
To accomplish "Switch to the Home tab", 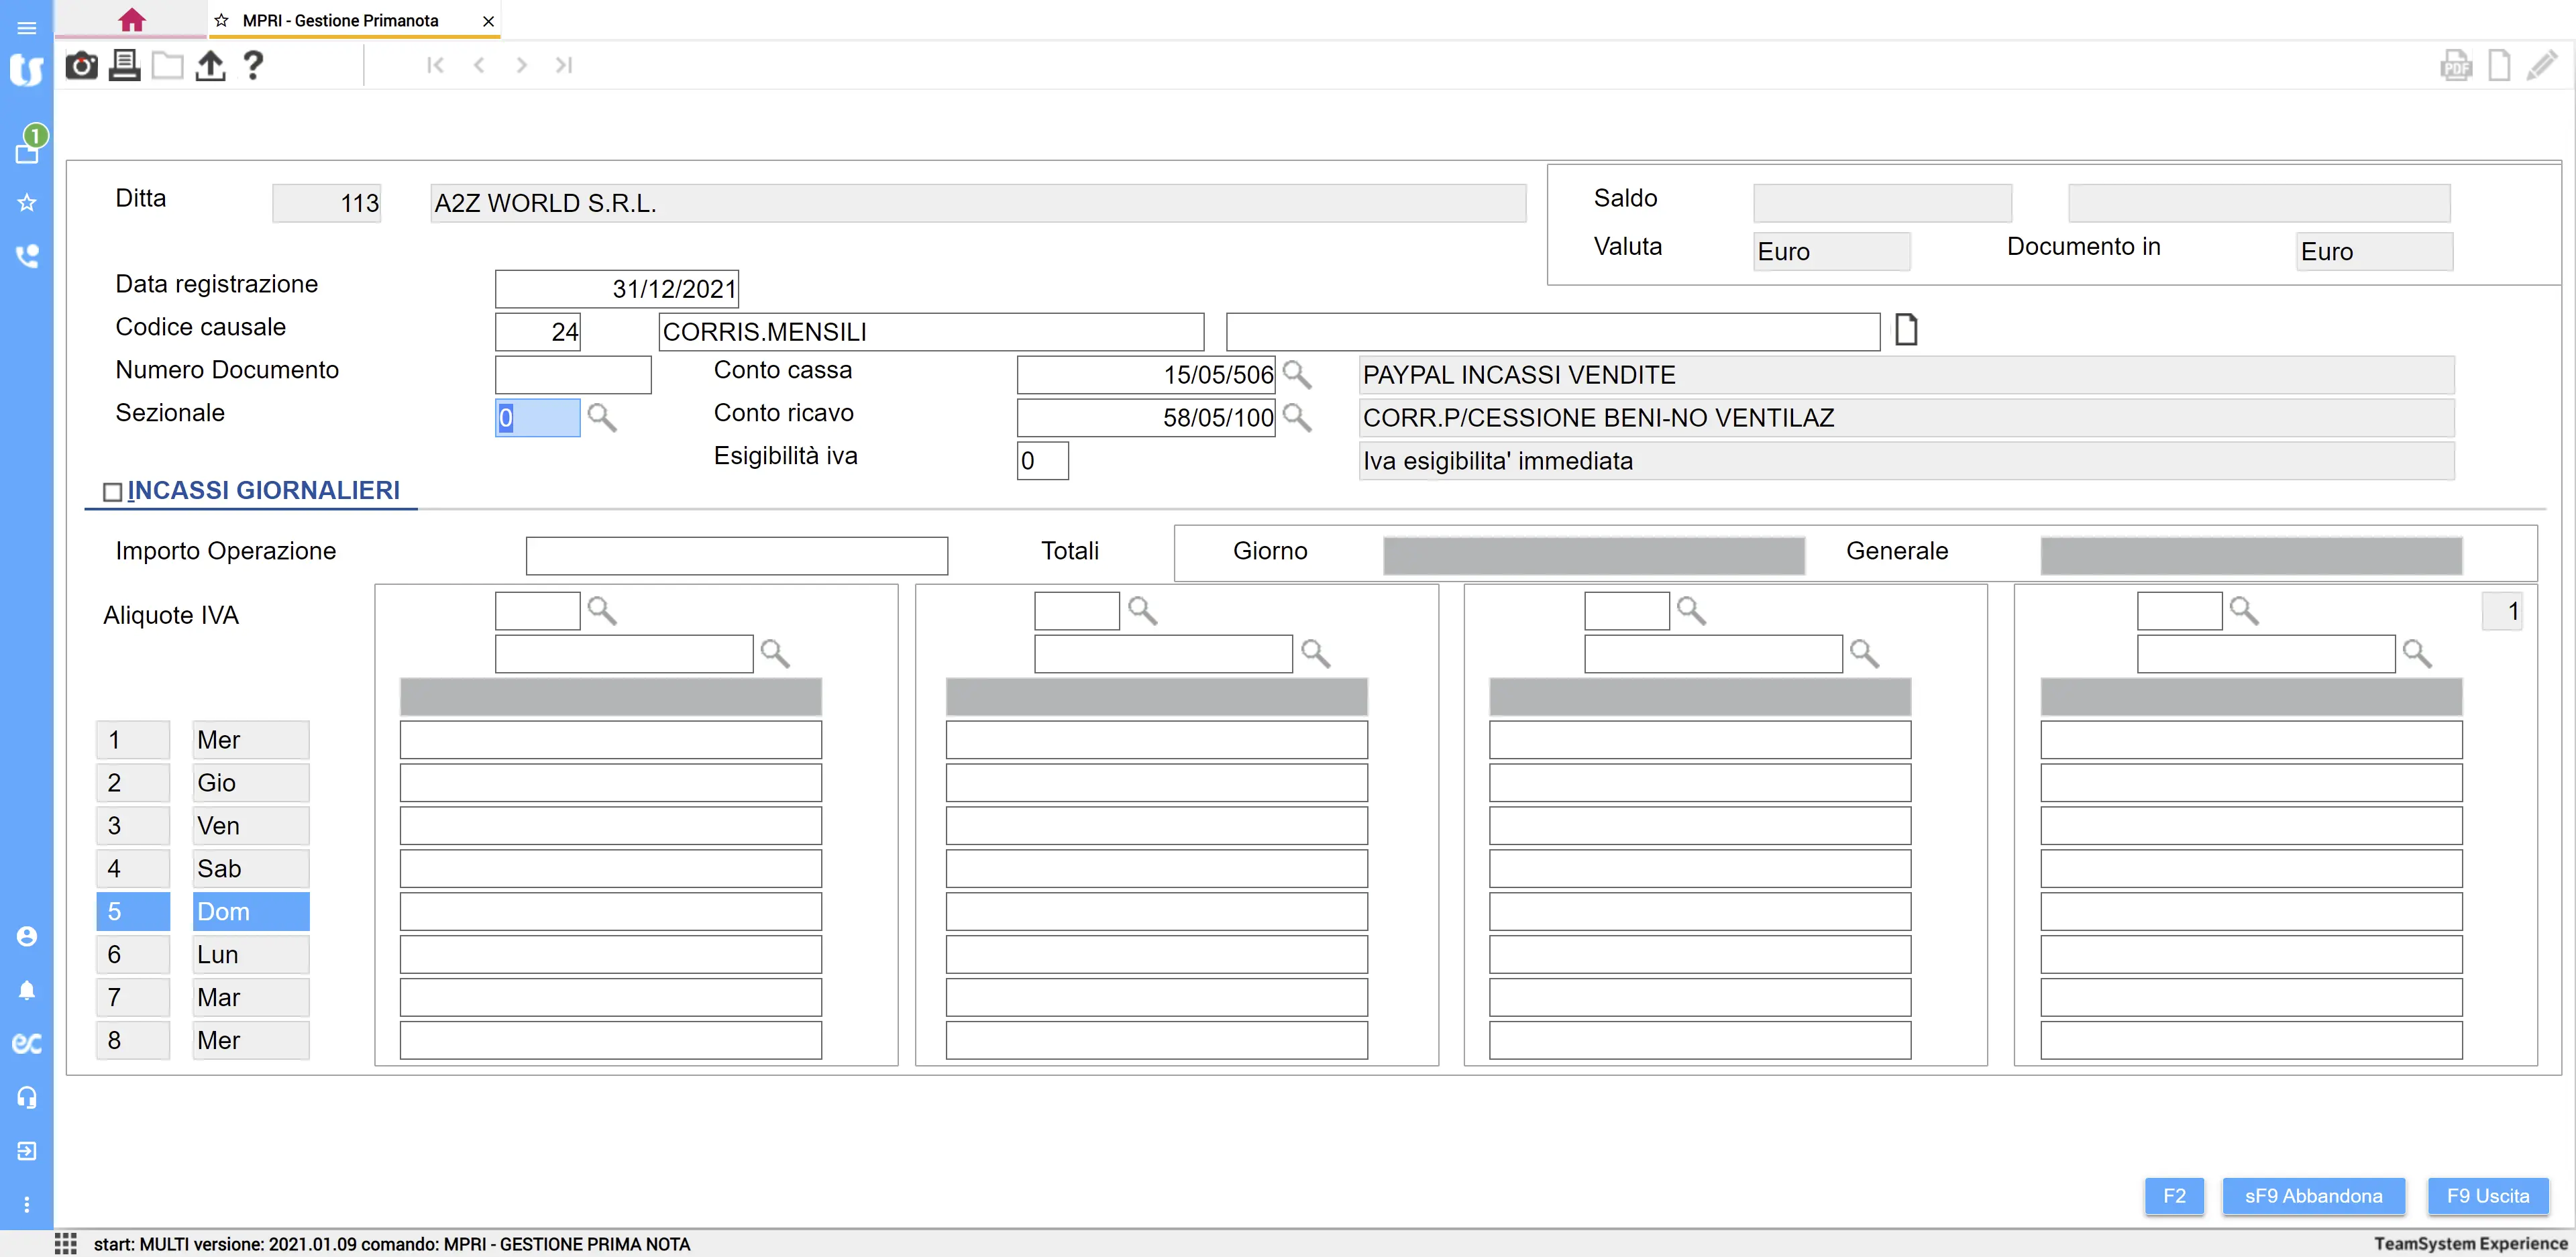I will point(131,20).
